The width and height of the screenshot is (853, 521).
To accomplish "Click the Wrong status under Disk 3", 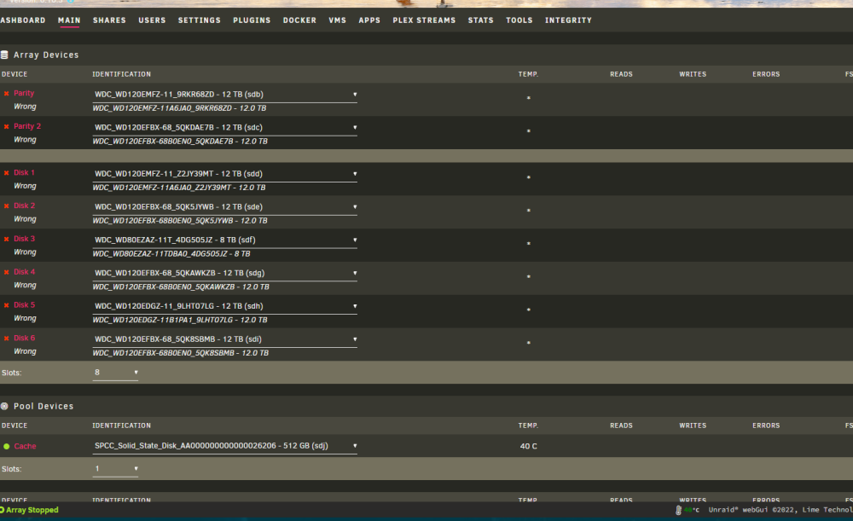I will coord(25,252).
